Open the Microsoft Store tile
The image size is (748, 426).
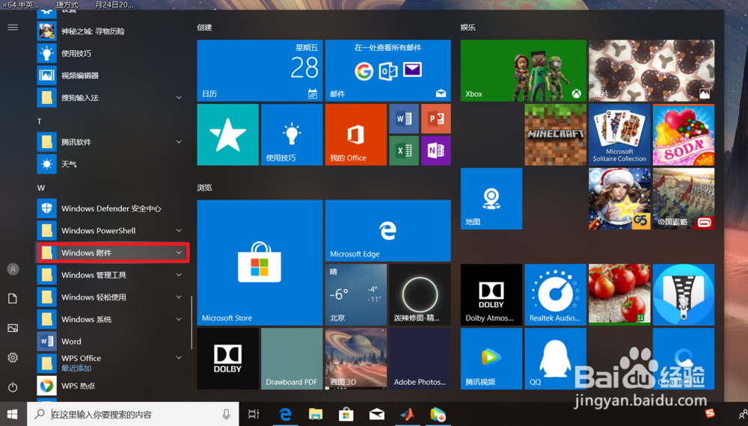[260, 262]
